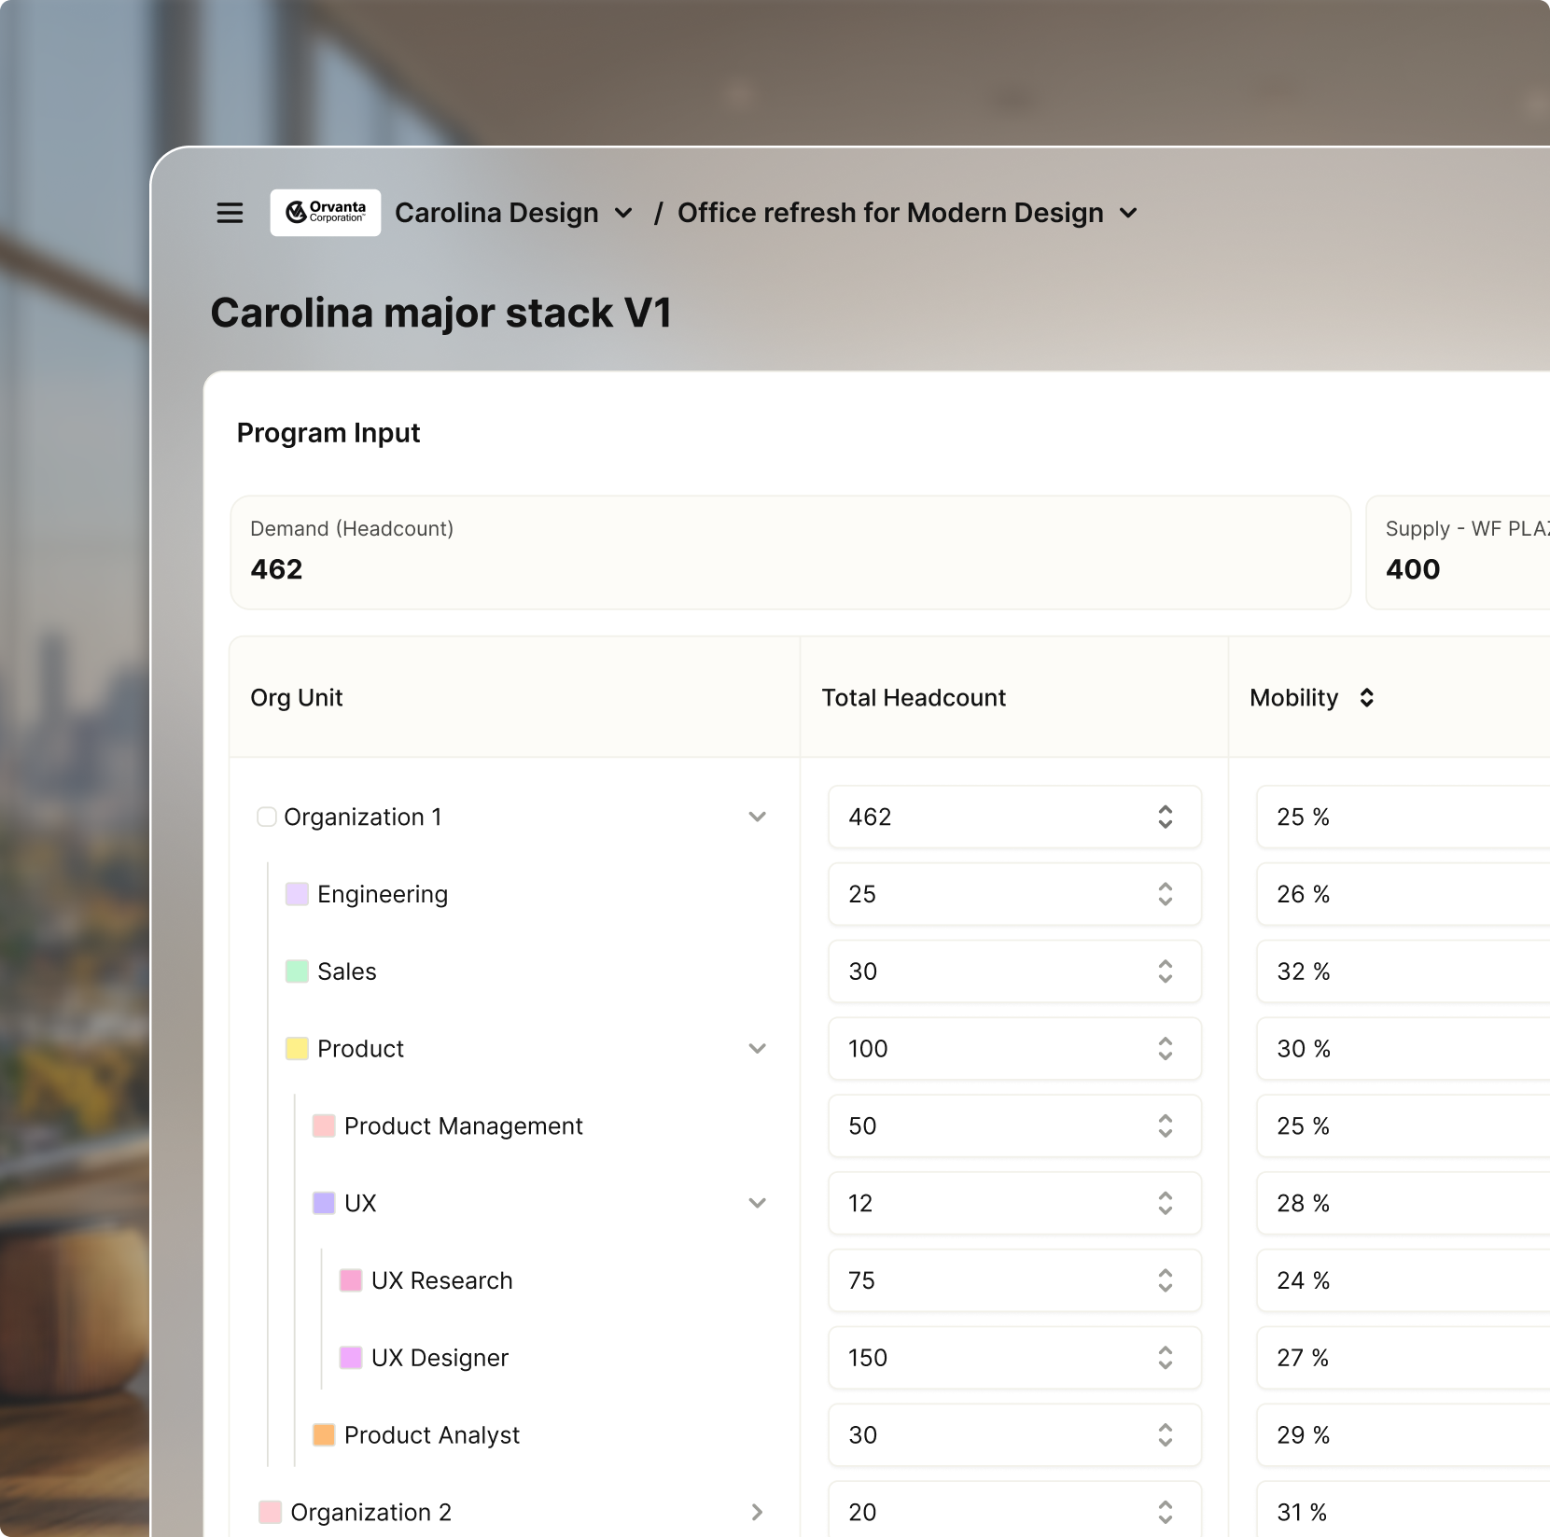Sort by the Mobility column arrows
The height and width of the screenshot is (1537, 1550).
click(x=1366, y=698)
